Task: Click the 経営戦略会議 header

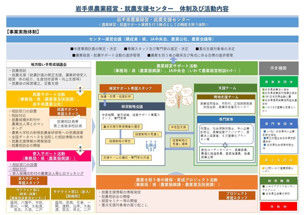Action: pos(132,107)
